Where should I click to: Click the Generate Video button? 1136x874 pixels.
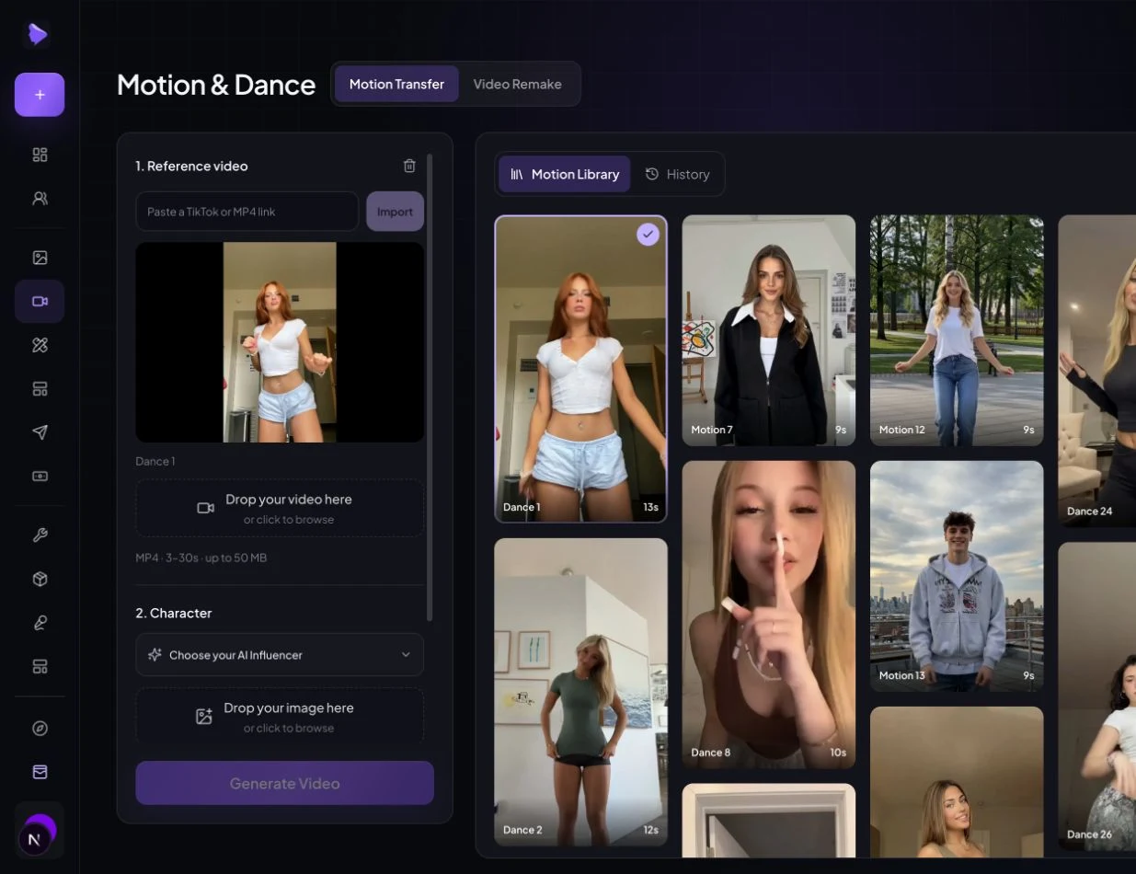[284, 783]
